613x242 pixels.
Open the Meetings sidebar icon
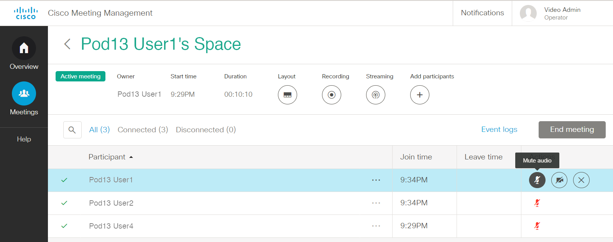(24, 93)
